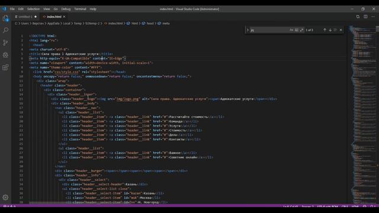Close the index.html tab
This screenshot has width=379, height=213.
[64, 17]
